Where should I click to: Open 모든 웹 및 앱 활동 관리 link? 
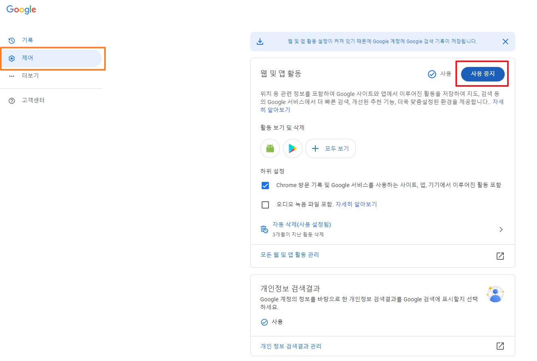[290, 255]
